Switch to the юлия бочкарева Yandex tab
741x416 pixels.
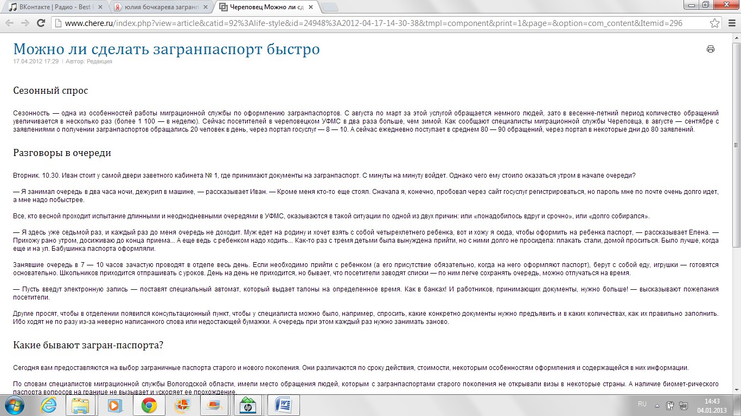click(x=161, y=7)
